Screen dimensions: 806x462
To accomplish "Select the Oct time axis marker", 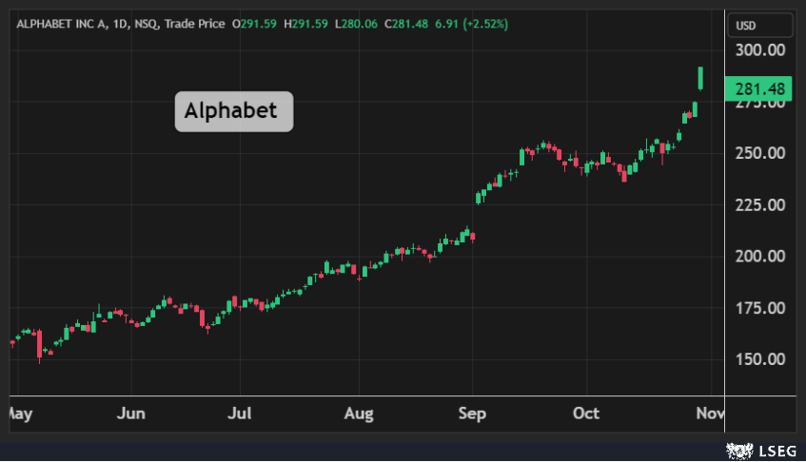I will pyautogui.click(x=586, y=414).
